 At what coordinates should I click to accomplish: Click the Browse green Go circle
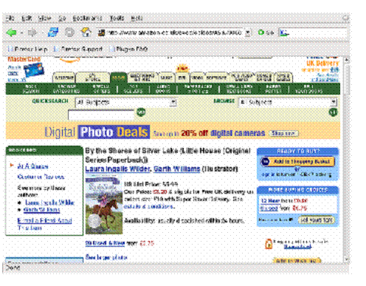(333, 112)
